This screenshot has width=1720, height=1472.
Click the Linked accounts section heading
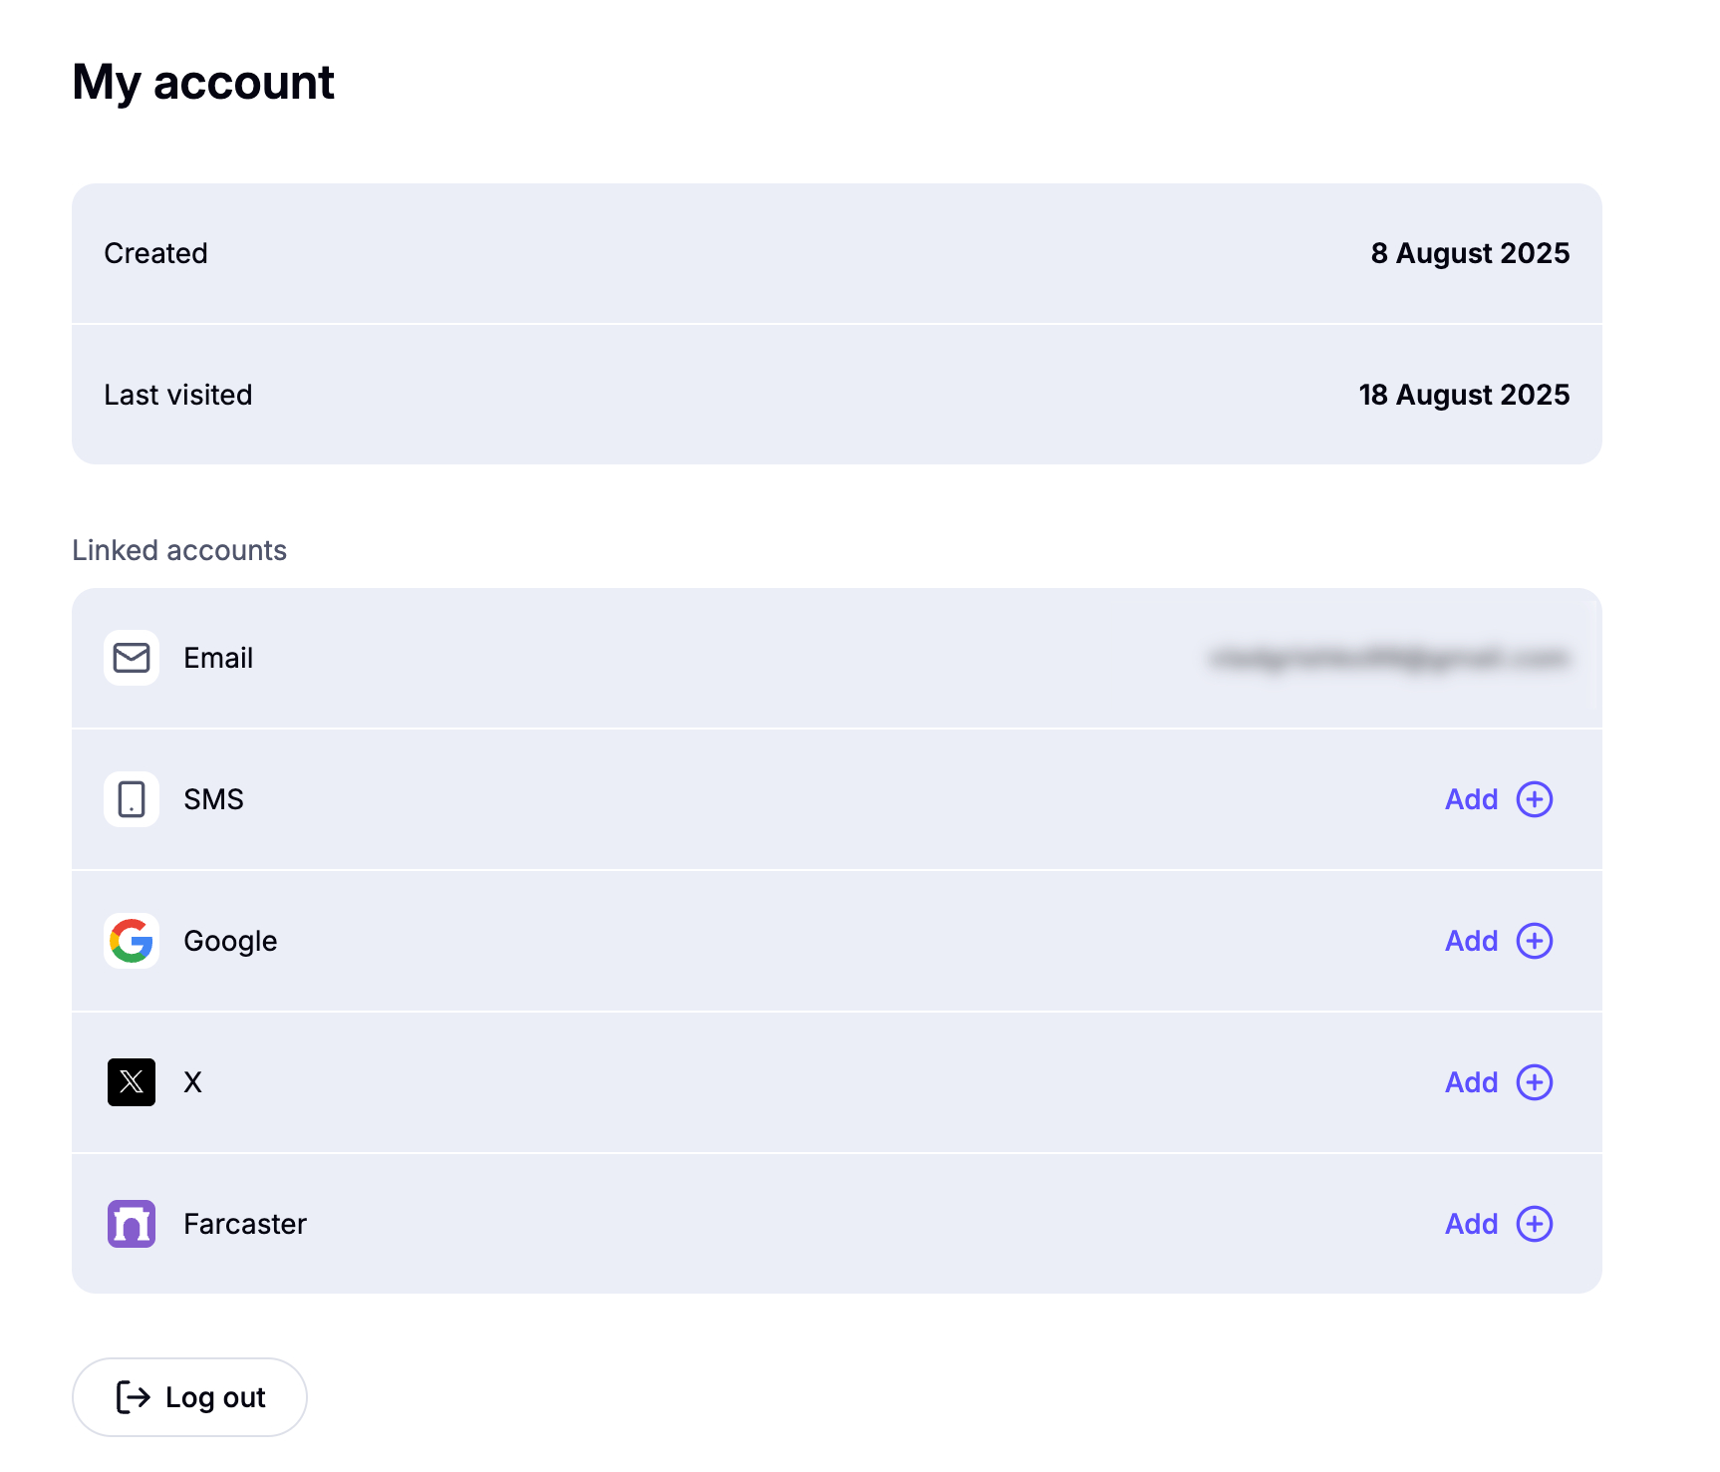click(x=179, y=550)
